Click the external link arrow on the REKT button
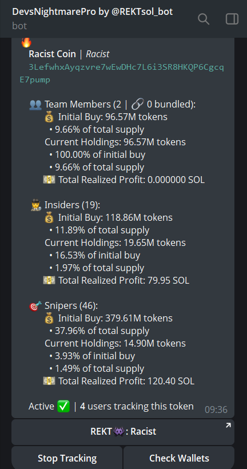Image resolution: width=247 pixels, height=469 pixels. coord(228,425)
